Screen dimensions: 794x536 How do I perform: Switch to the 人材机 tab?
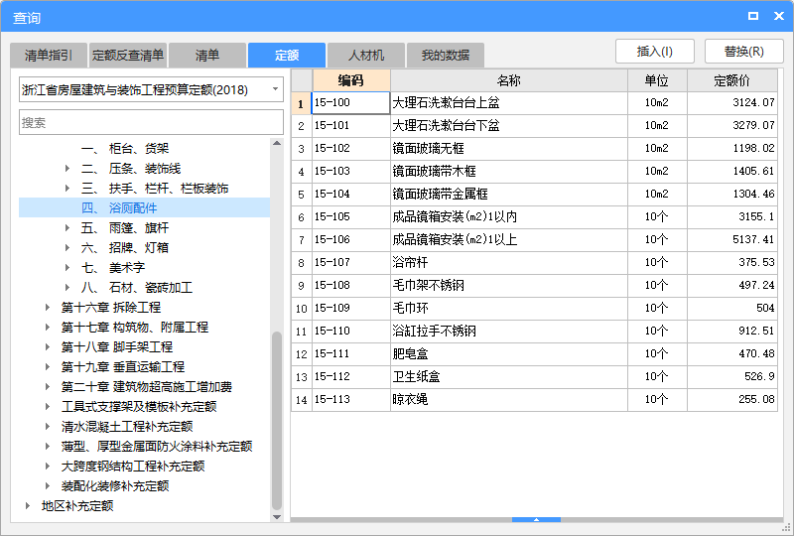tap(366, 56)
